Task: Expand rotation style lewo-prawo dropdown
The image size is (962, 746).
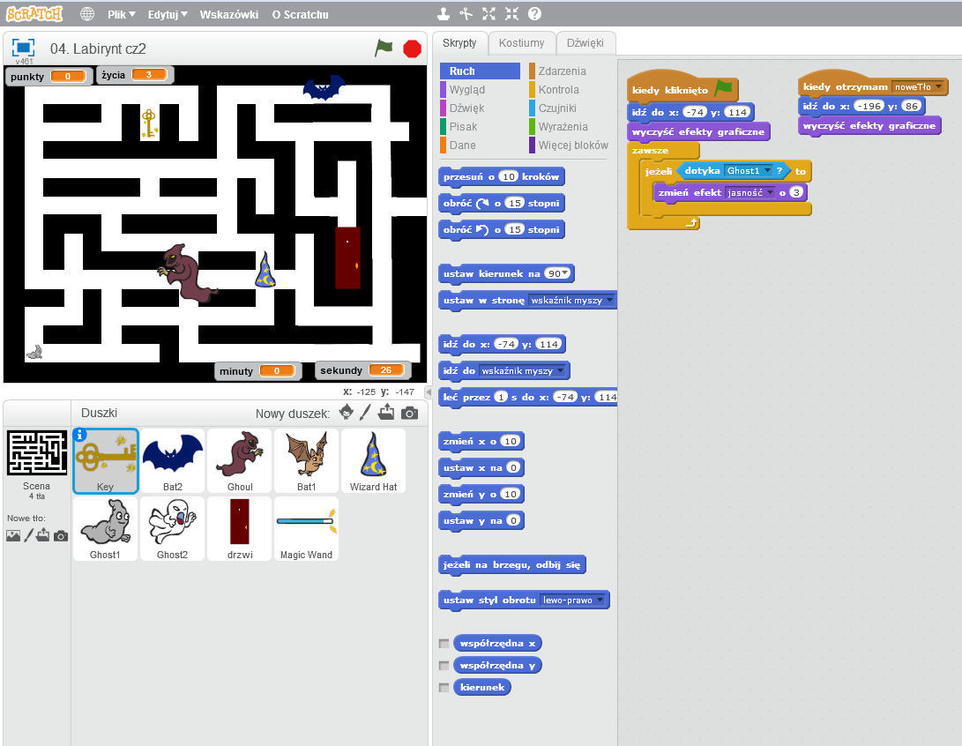Action: pyautogui.click(x=600, y=601)
